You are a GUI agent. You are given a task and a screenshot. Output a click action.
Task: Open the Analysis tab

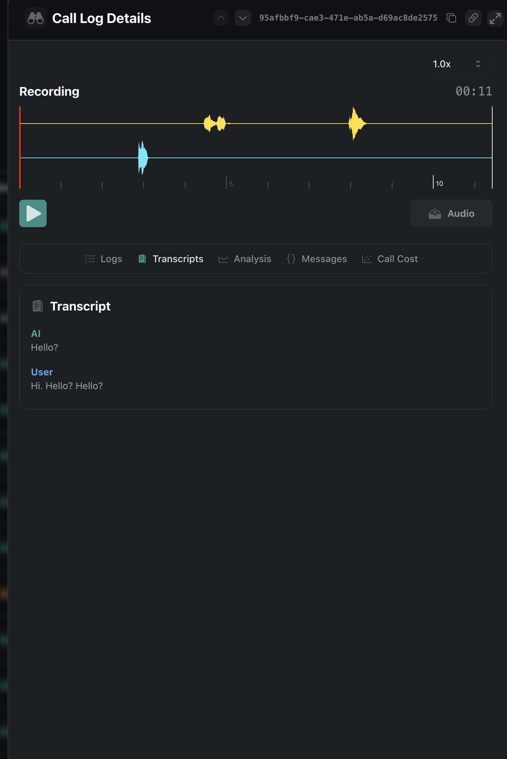click(245, 259)
